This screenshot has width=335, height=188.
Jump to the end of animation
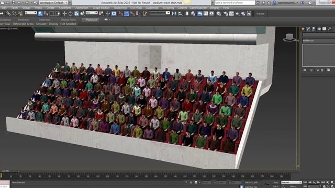(x=323, y=182)
